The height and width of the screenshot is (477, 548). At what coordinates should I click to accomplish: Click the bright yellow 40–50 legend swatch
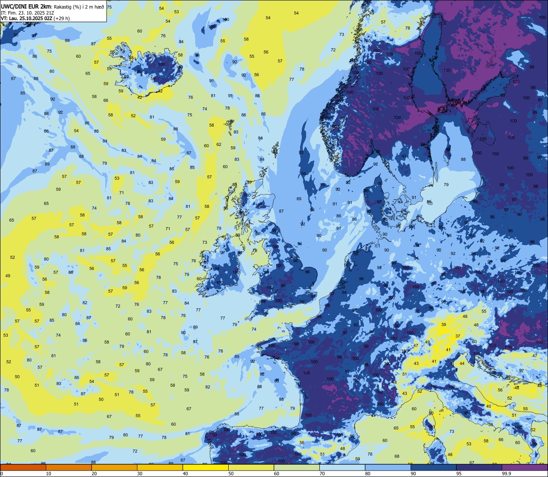tap(205, 467)
